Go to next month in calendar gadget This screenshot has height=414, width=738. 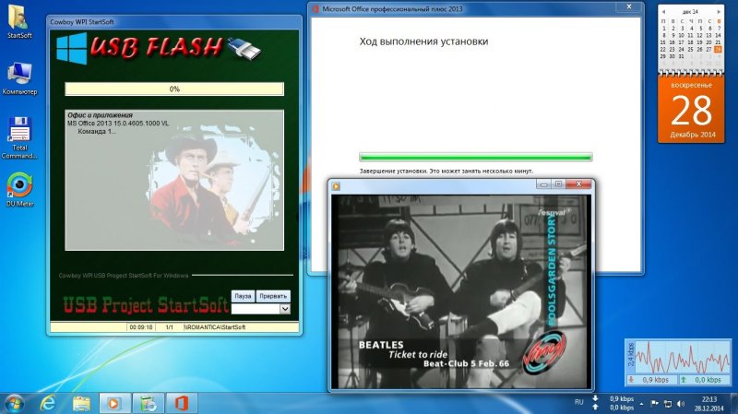tap(719, 11)
